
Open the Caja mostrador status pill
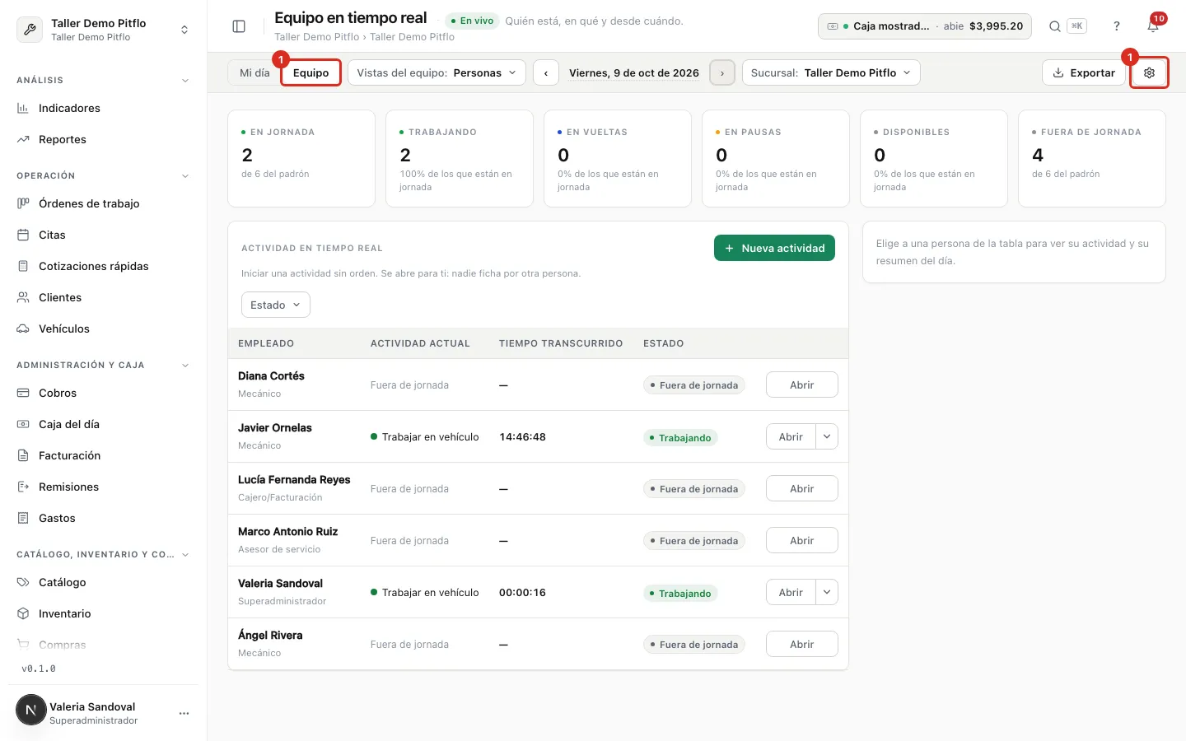pos(925,26)
